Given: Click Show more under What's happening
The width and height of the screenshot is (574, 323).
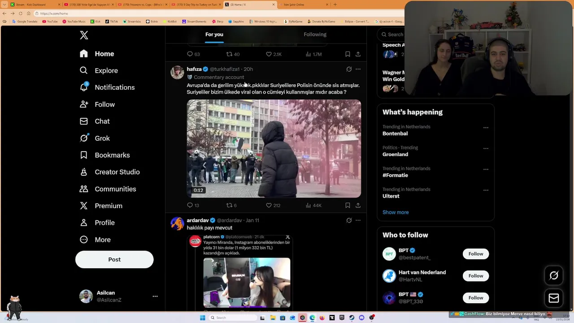Looking at the screenshot, I should coord(396,212).
